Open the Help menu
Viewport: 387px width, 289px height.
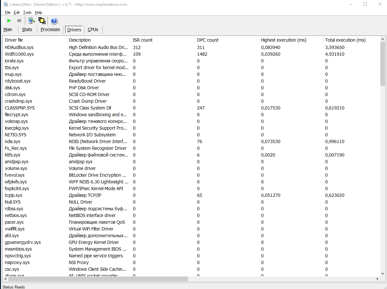click(x=38, y=12)
